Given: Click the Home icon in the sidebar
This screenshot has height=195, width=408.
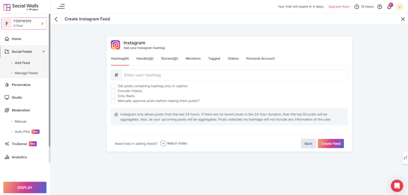Looking at the screenshot, I should tap(7, 39).
